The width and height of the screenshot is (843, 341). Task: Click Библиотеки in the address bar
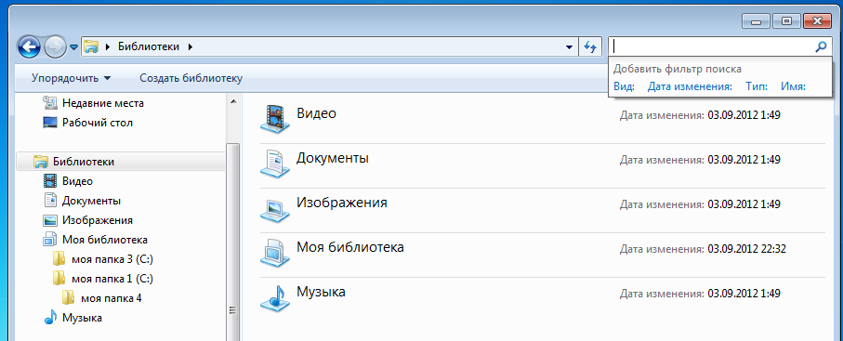(149, 46)
